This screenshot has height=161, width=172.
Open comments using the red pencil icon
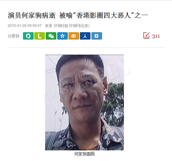click(x=146, y=35)
